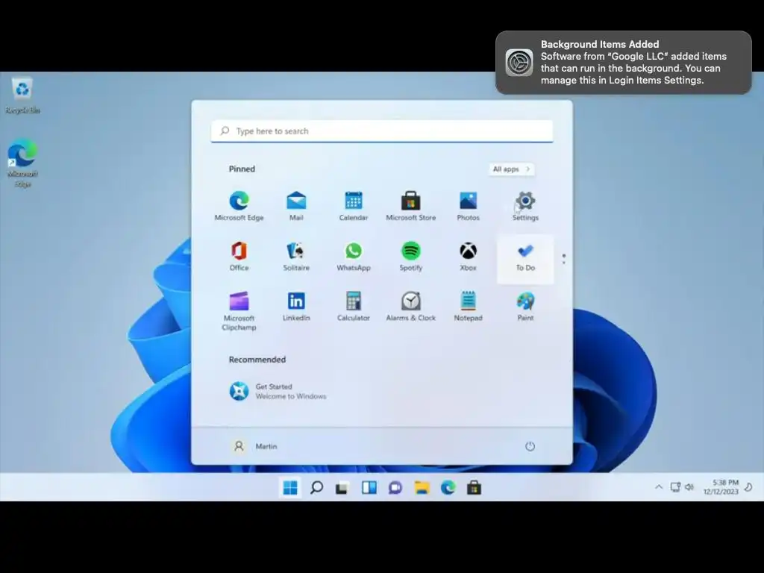Open Microsoft Clipchamp
Viewport: 764px width, 573px height.
click(239, 311)
